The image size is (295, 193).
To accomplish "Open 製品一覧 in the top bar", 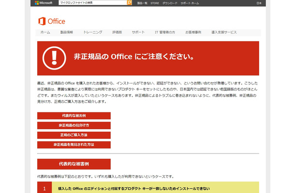I will point(142,3).
